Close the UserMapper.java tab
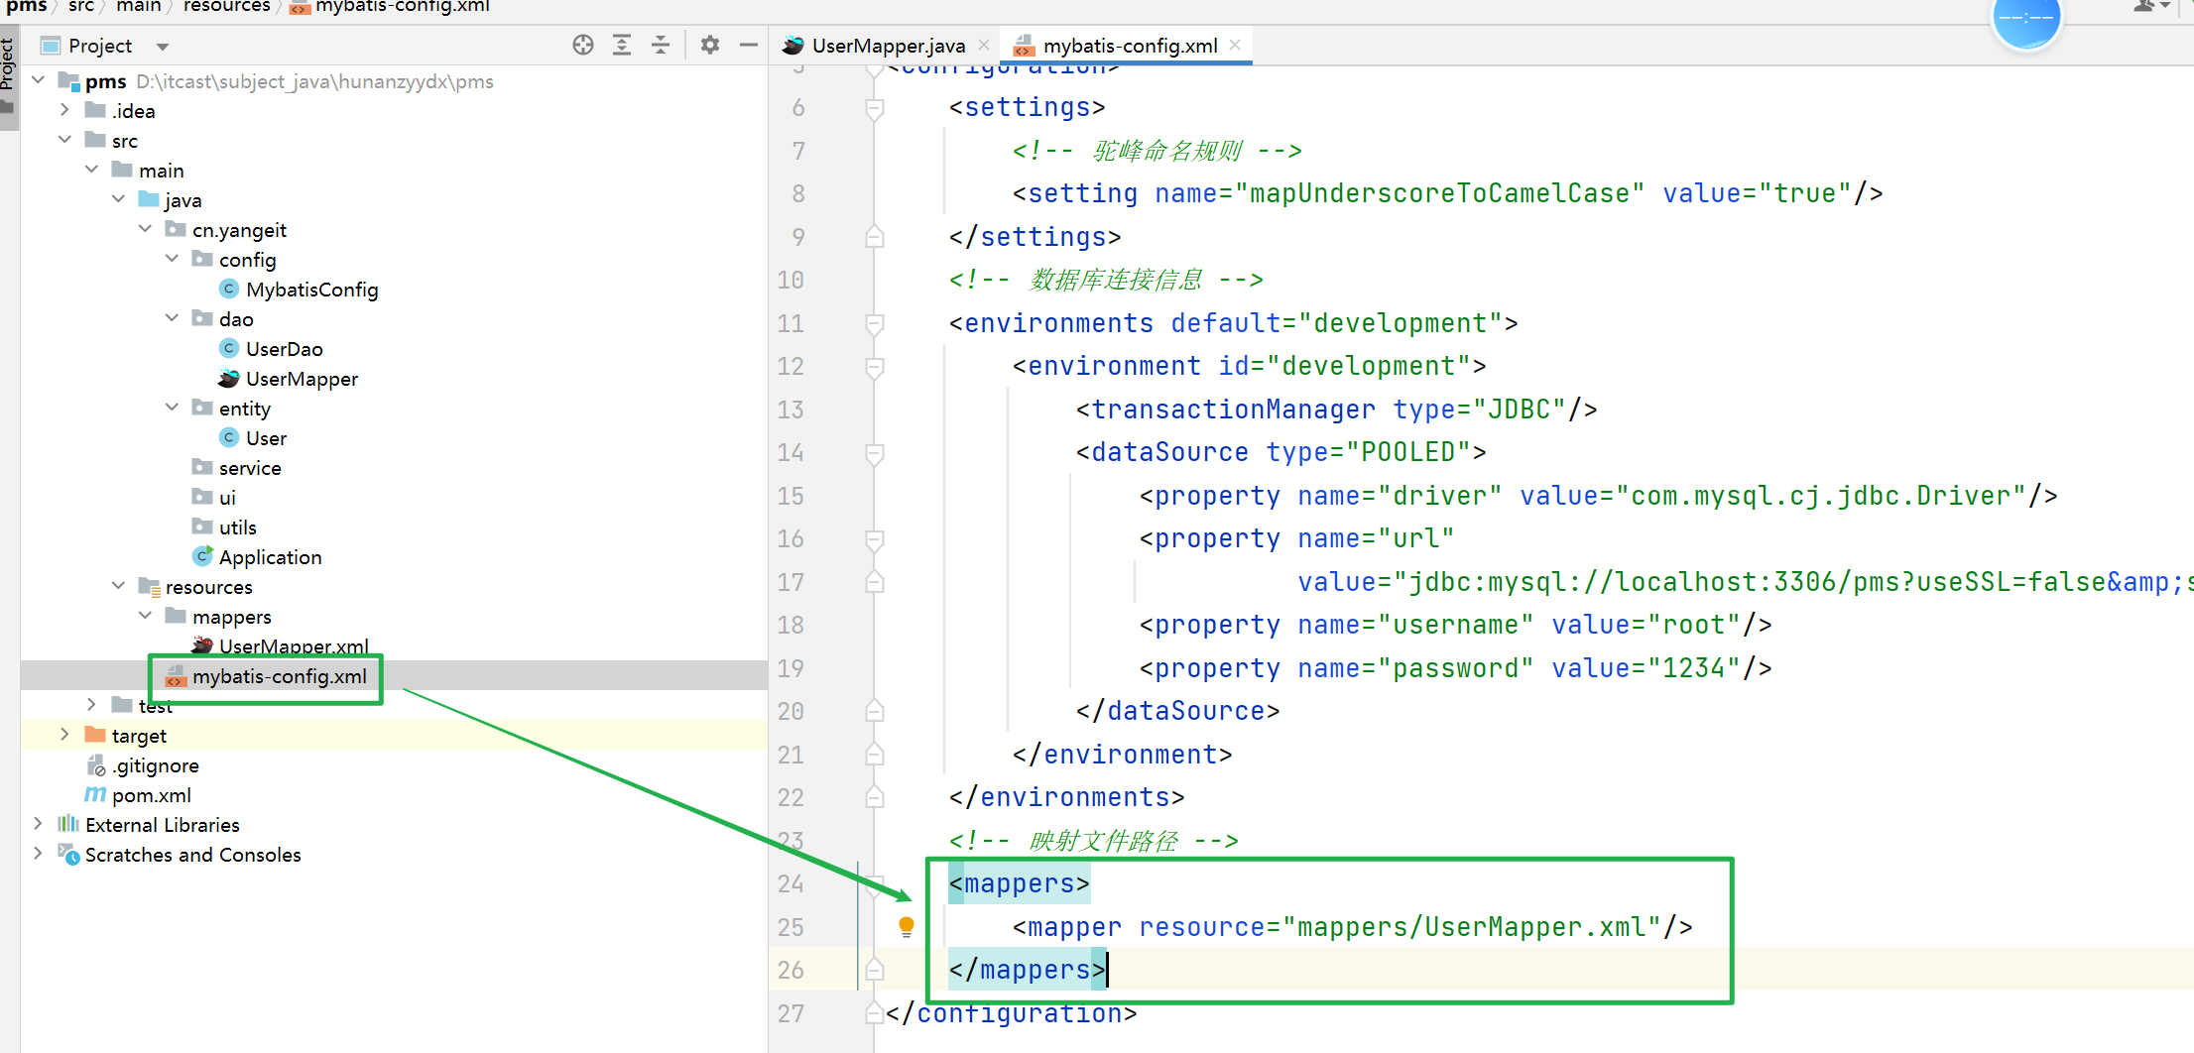This screenshot has height=1053, width=2194. [x=984, y=45]
